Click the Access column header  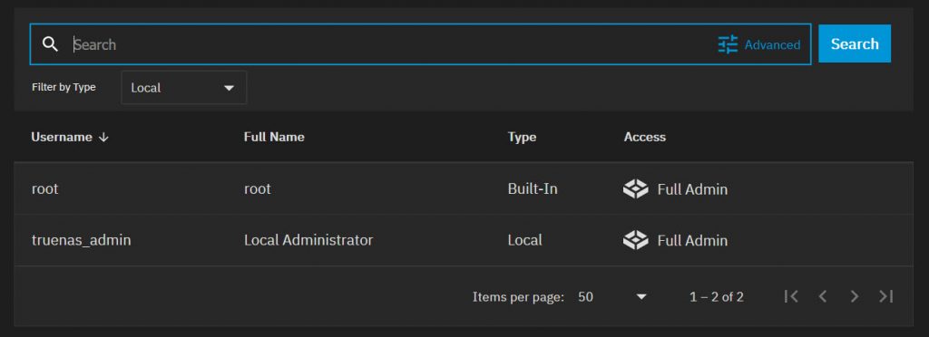tap(645, 137)
